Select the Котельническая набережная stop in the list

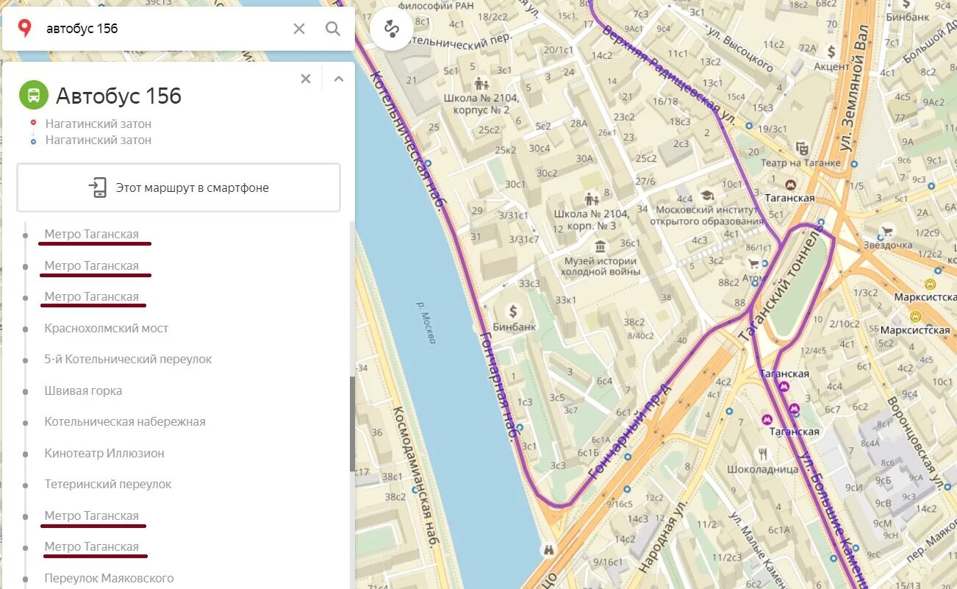pyautogui.click(x=125, y=422)
